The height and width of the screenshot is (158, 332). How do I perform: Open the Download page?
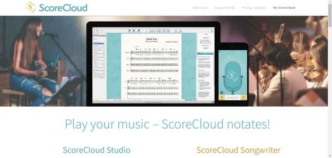tap(200, 7)
